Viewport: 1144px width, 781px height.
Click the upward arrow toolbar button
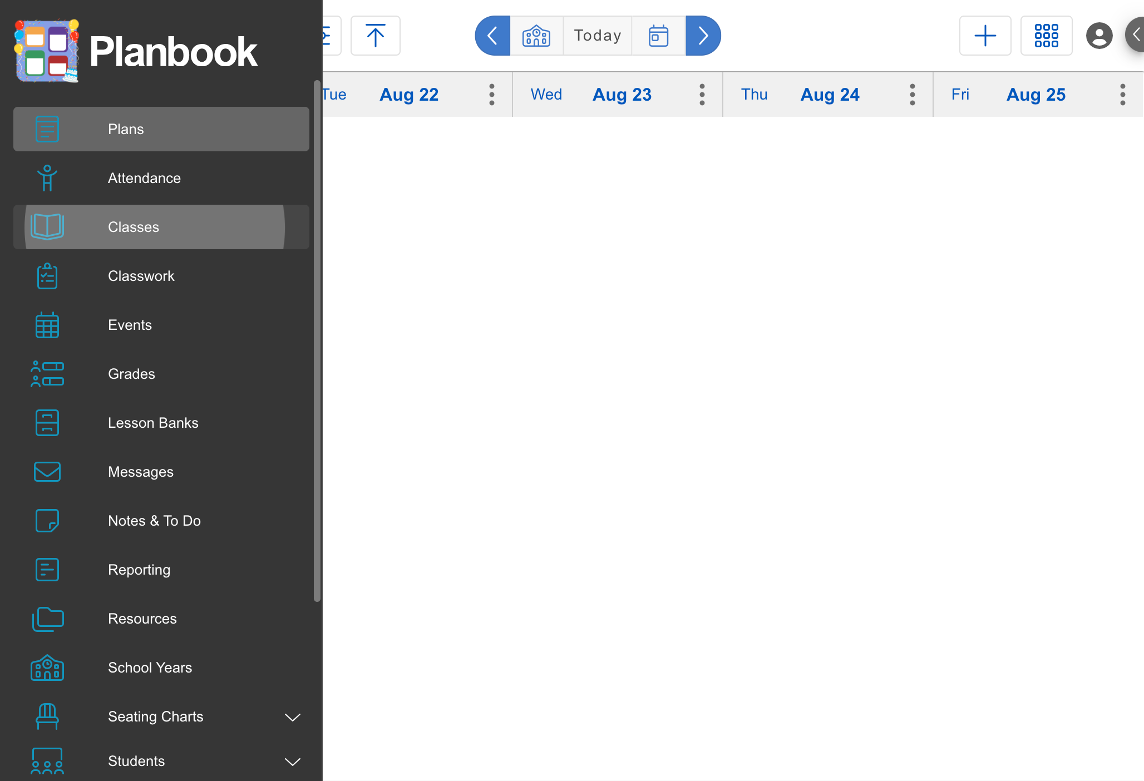[376, 36]
